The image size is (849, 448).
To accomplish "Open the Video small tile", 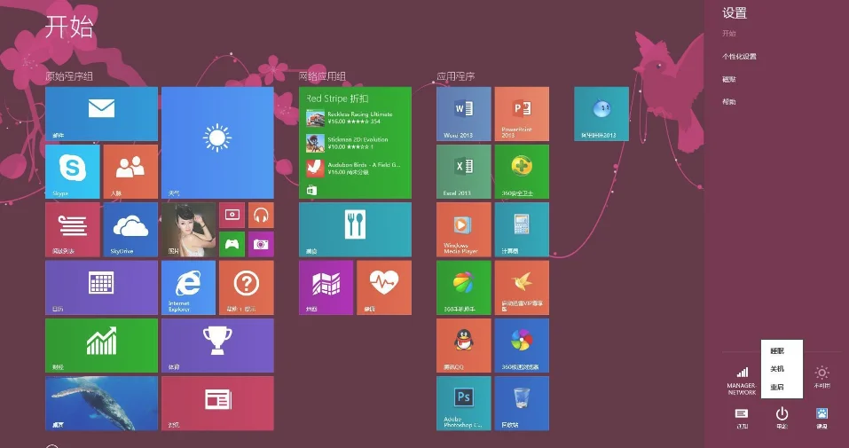I will (x=232, y=215).
